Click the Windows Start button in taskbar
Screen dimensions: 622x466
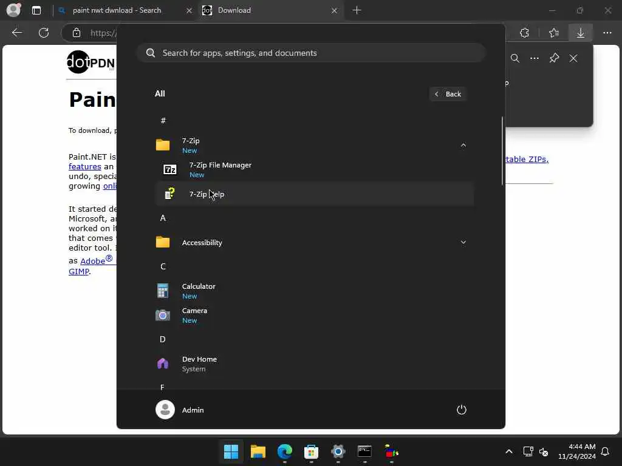click(231, 451)
